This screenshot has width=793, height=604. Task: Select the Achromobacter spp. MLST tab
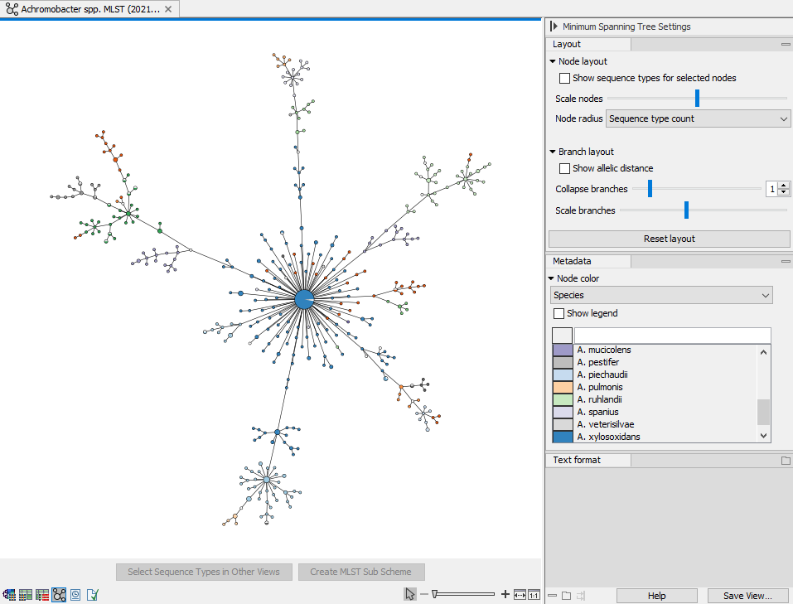pyautogui.click(x=83, y=9)
